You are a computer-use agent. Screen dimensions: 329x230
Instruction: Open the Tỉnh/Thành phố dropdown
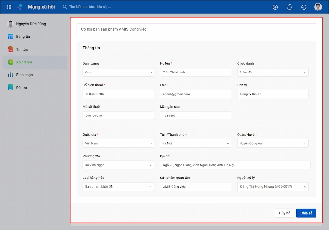[x=195, y=143]
